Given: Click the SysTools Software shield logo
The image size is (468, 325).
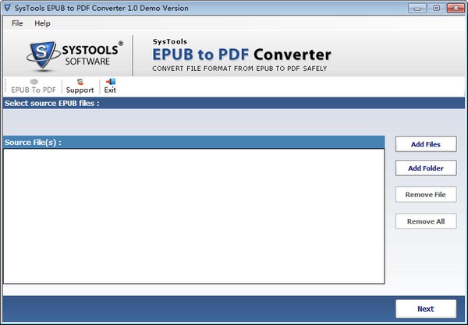Looking at the screenshot, I should tap(43, 55).
